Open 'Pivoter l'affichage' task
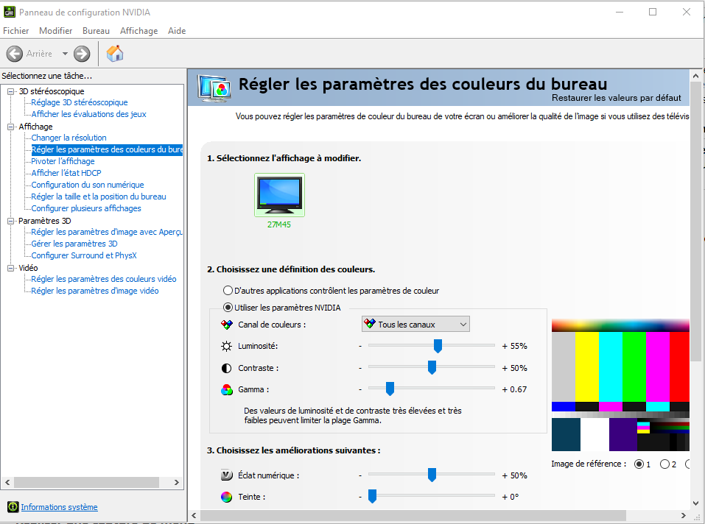The width and height of the screenshot is (705, 524). pyautogui.click(x=63, y=161)
